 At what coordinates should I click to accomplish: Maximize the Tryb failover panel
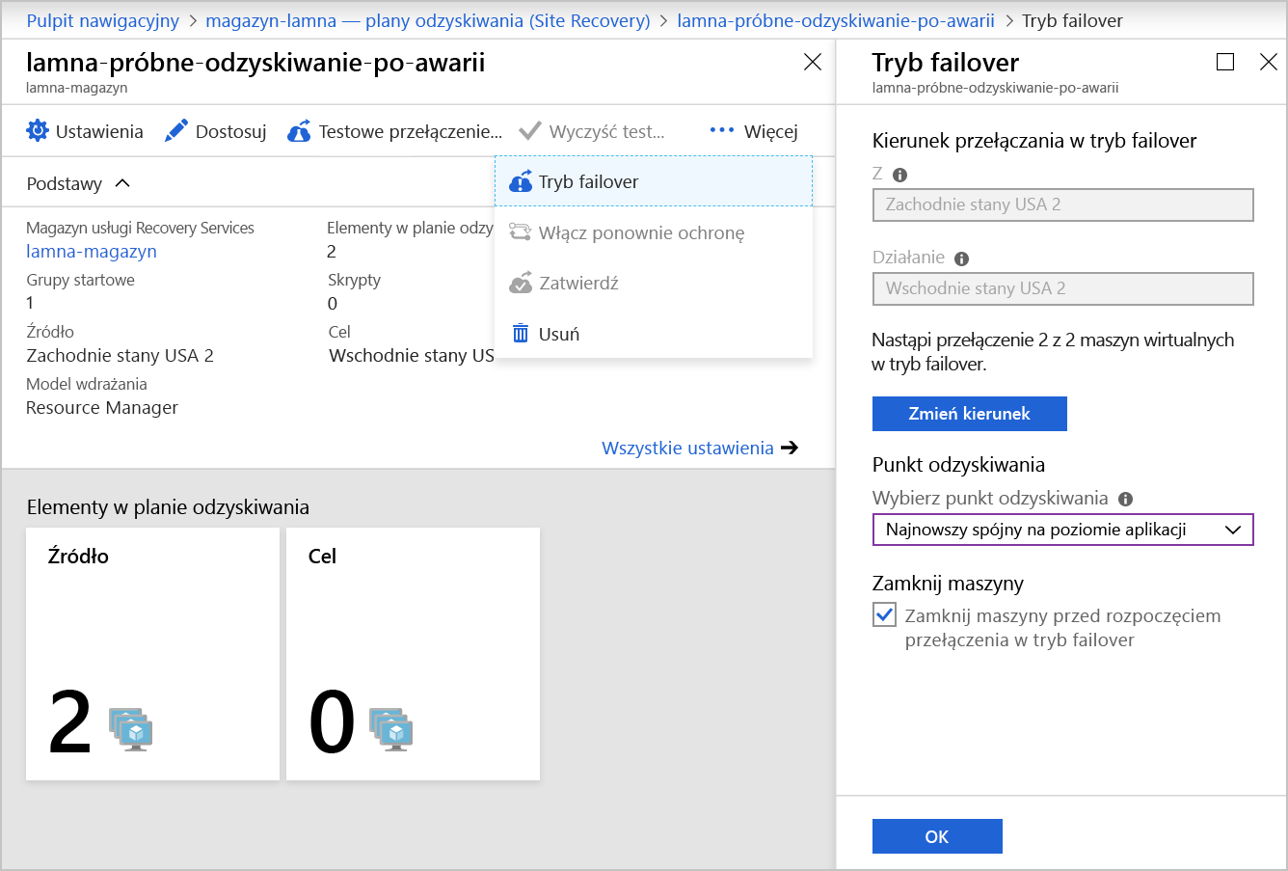pos(1225,62)
